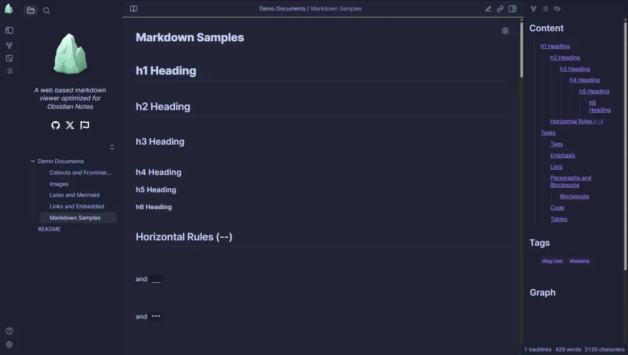Jump to Tables outline link

point(559,219)
